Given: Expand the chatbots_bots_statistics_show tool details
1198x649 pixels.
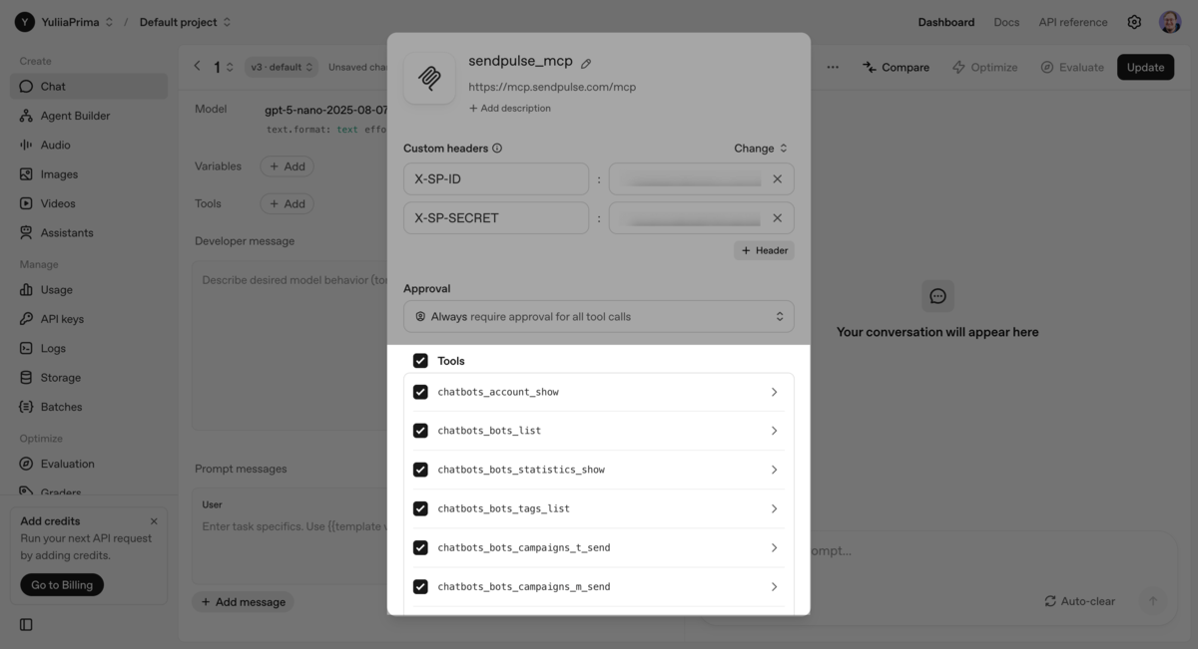Looking at the screenshot, I should [x=774, y=470].
